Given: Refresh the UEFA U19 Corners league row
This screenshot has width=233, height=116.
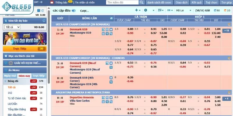Looking at the screenshot, I should pyautogui.click(x=229, y=58).
